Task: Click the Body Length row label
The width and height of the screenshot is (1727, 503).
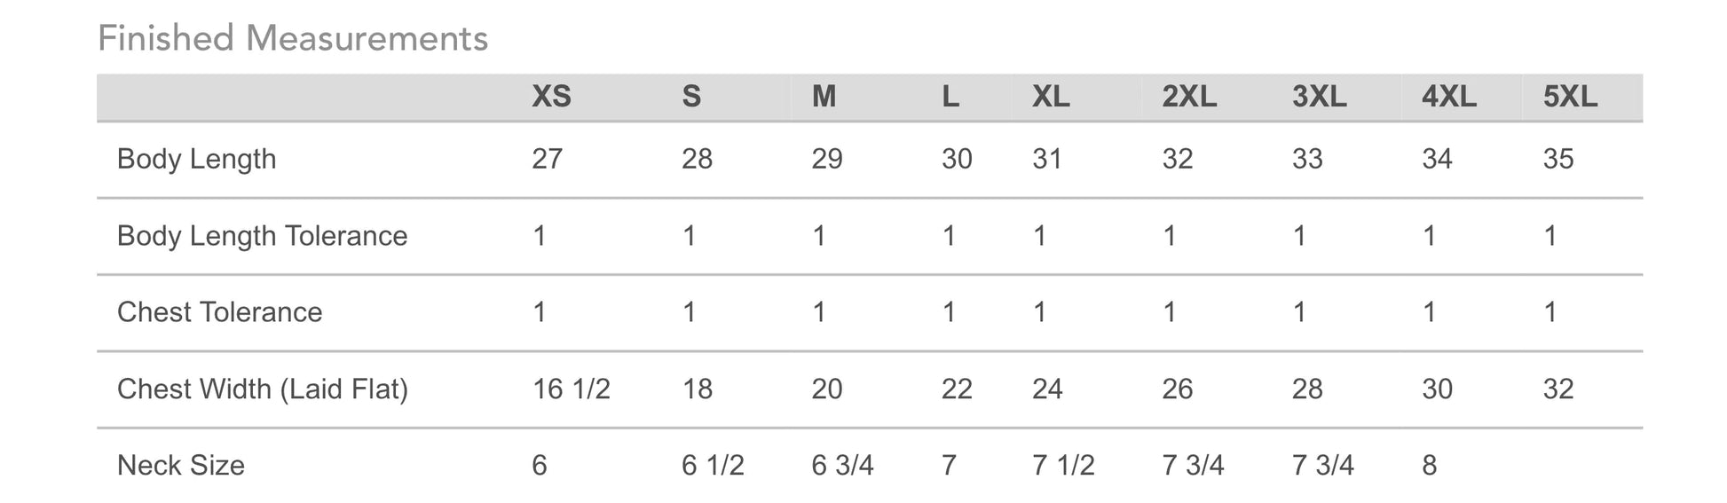Action: point(196,159)
